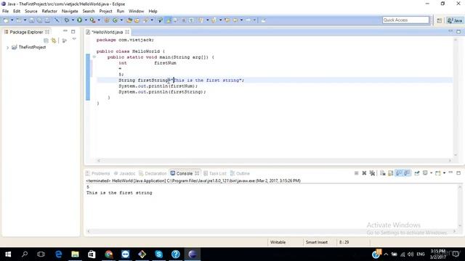Click the console Terminate square icon
This screenshot has height=261, width=465.
[357, 173]
